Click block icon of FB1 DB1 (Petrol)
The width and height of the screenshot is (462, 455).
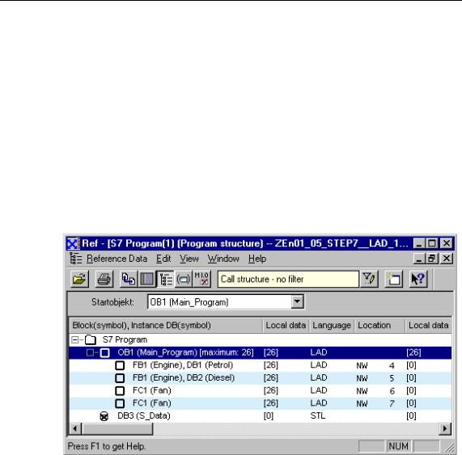point(120,365)
